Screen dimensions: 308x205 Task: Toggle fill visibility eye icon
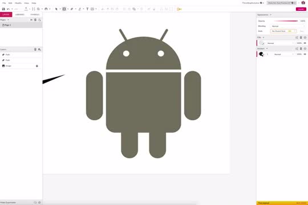point(305,43)
